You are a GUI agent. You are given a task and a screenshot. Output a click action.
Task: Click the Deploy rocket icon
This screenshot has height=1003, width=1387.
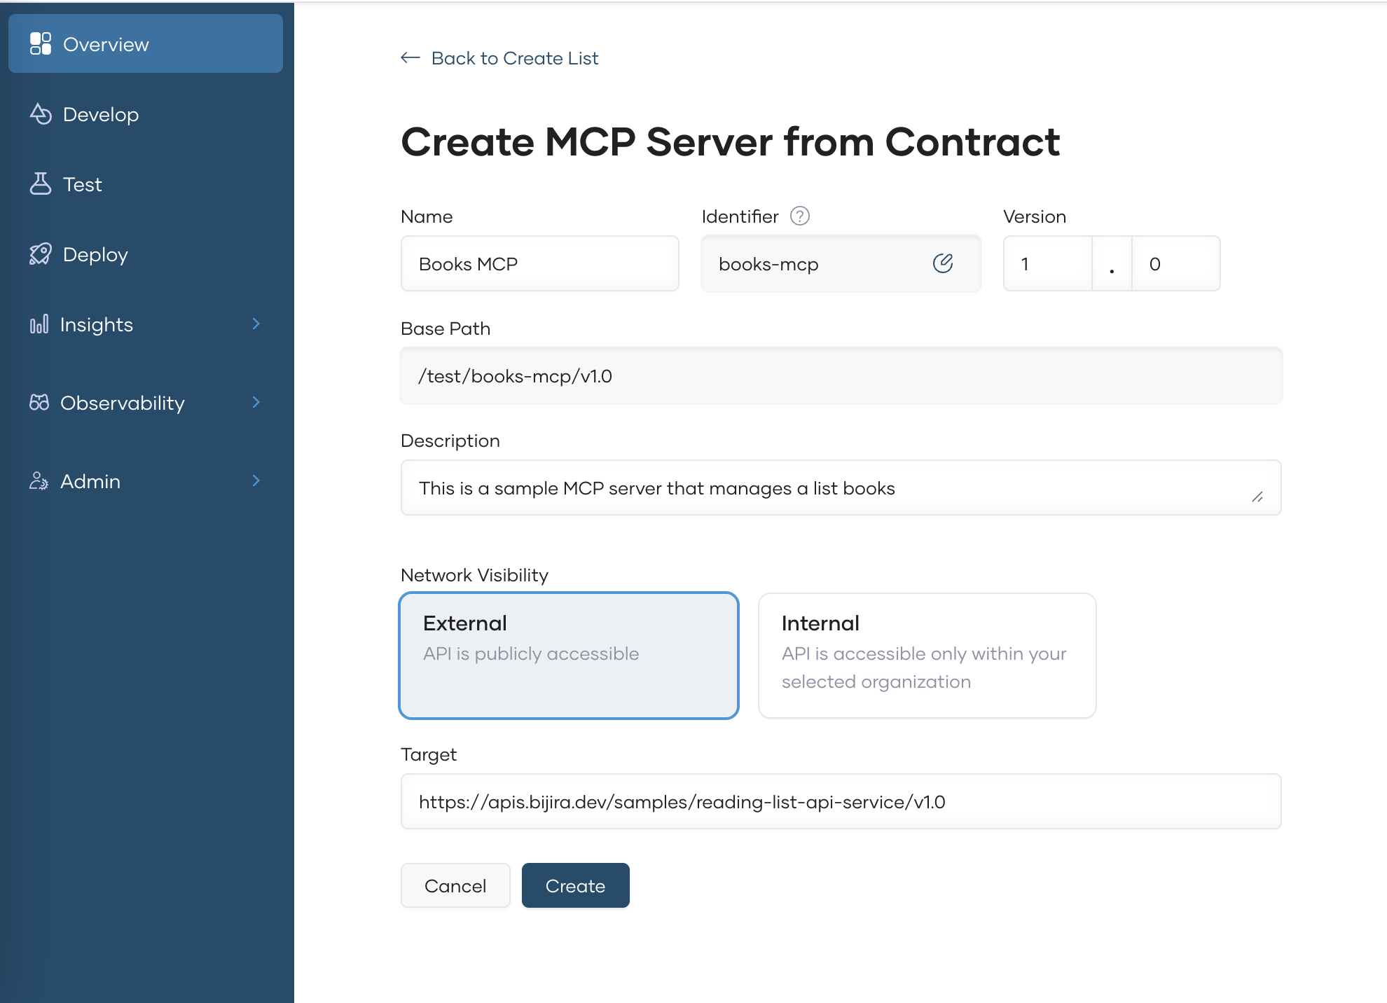41,254
